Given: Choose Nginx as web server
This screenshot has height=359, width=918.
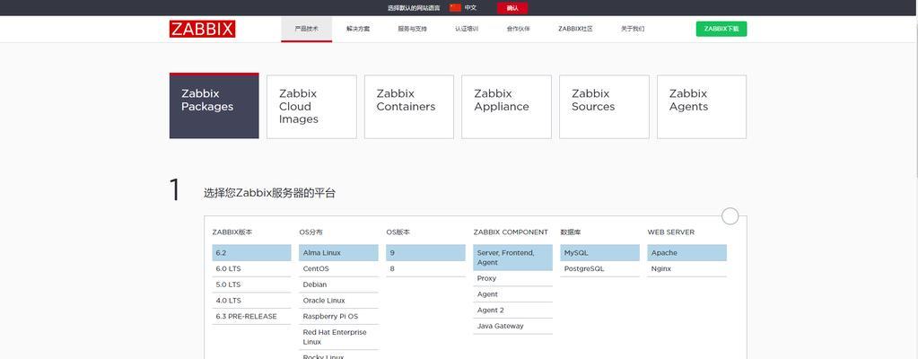Looking at the screenshot, I should pos(686,269).
